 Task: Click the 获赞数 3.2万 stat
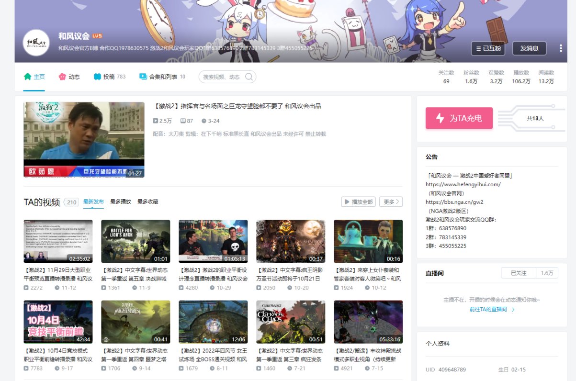496,77
